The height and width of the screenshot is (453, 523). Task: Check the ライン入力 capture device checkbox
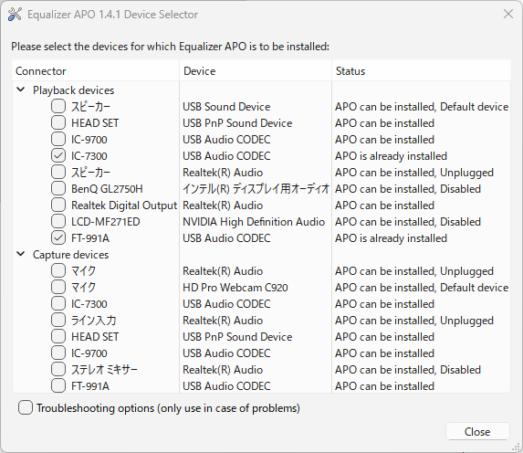coord(58,321)
